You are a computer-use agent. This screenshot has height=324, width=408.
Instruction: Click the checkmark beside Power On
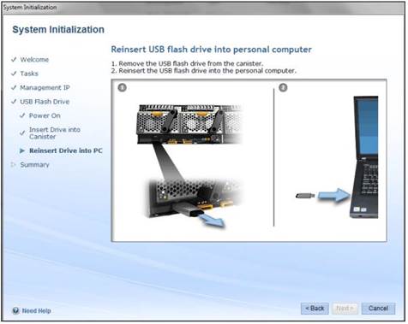(x=22, y=115)
